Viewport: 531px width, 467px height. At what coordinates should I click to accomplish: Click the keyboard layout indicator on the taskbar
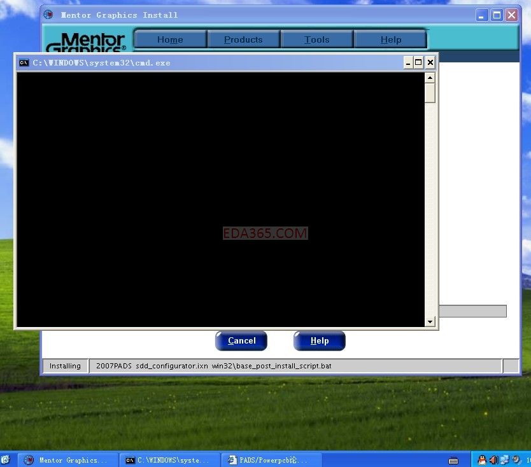[x=453, y=459]
